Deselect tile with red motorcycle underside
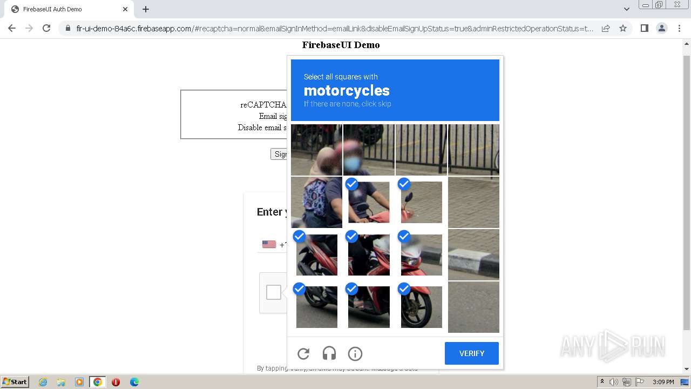691x389 pixels. 369,307
